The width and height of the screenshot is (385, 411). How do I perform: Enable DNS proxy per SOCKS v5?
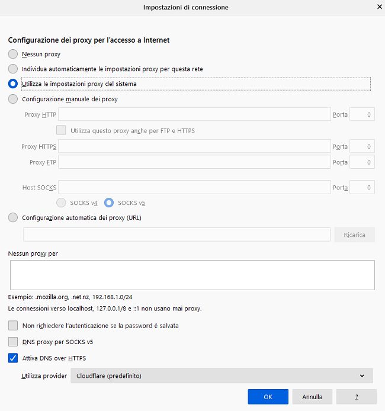coord(13,342)
